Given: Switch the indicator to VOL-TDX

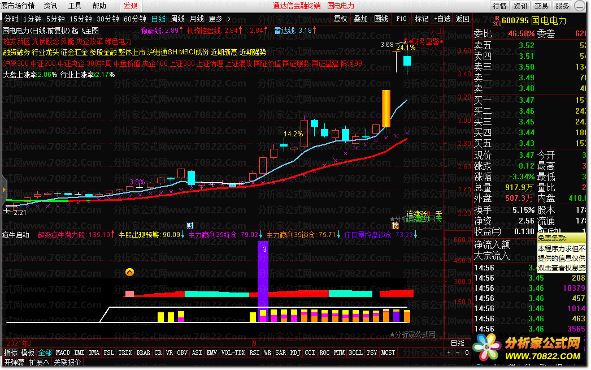Looking at the screenshot, I should 233,352.
